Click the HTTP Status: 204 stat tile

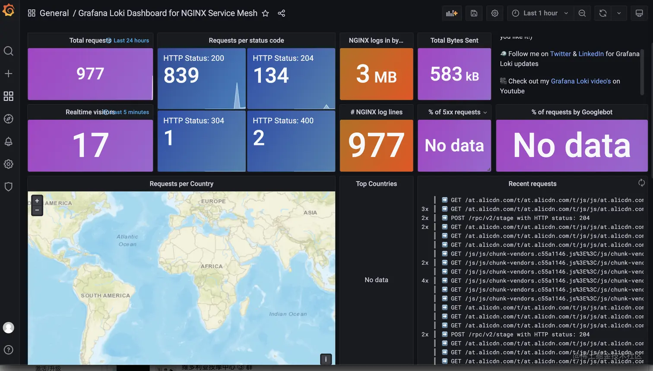pyautogui.click(x=291, y=79)
